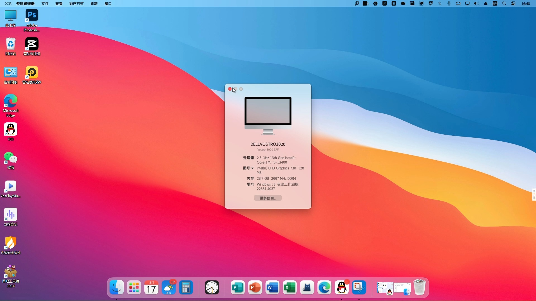This screenshot has width=536, height=301.
Task: Open Spotlight search in the menu bar
Action: [x=504, y=4]
